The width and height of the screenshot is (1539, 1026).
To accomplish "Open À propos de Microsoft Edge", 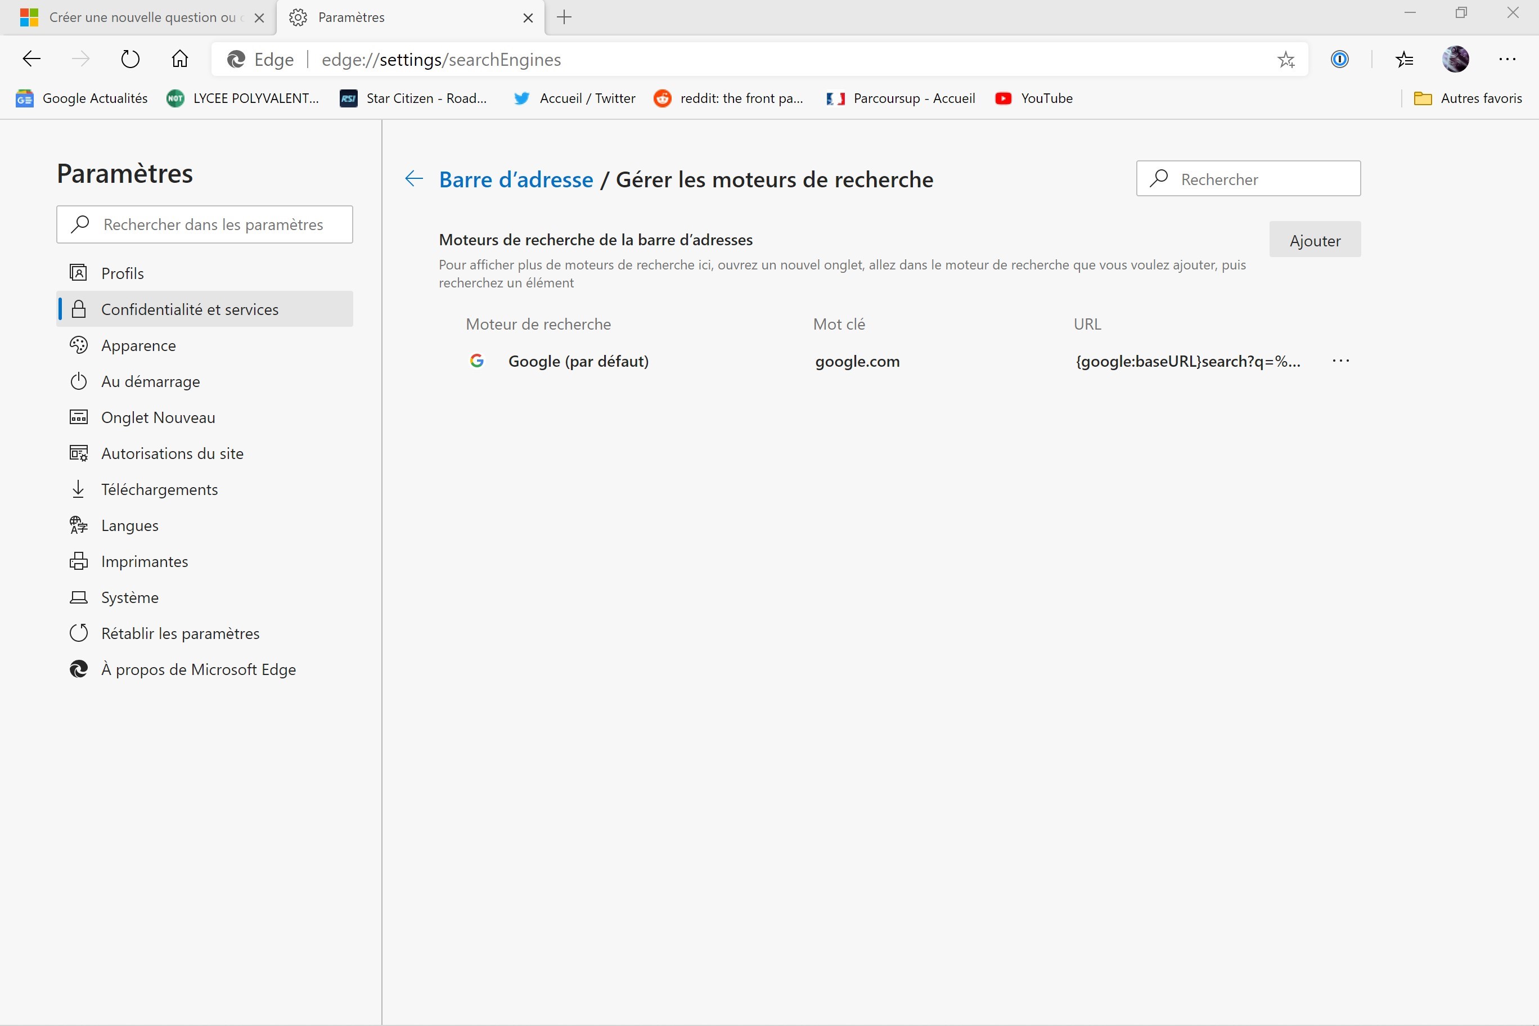I will [x=205, y=669].
